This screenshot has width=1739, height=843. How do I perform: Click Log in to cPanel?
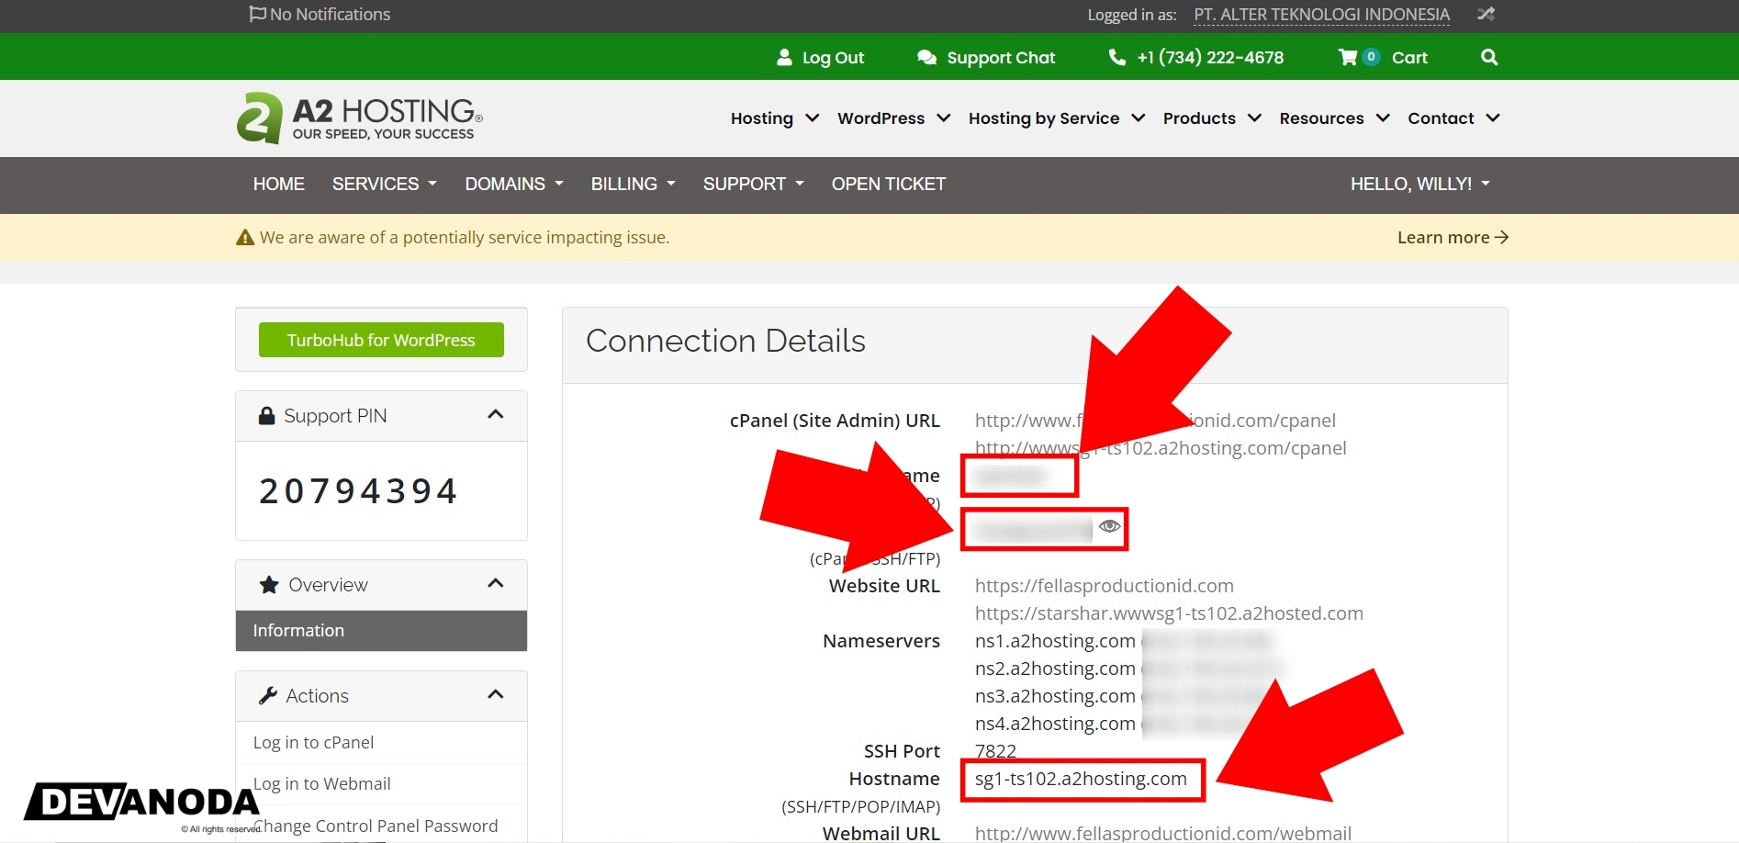coord(313,742)
